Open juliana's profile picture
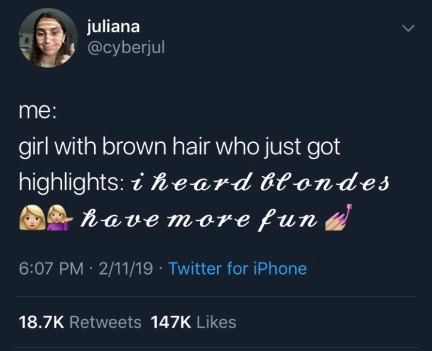 point(48,38)
